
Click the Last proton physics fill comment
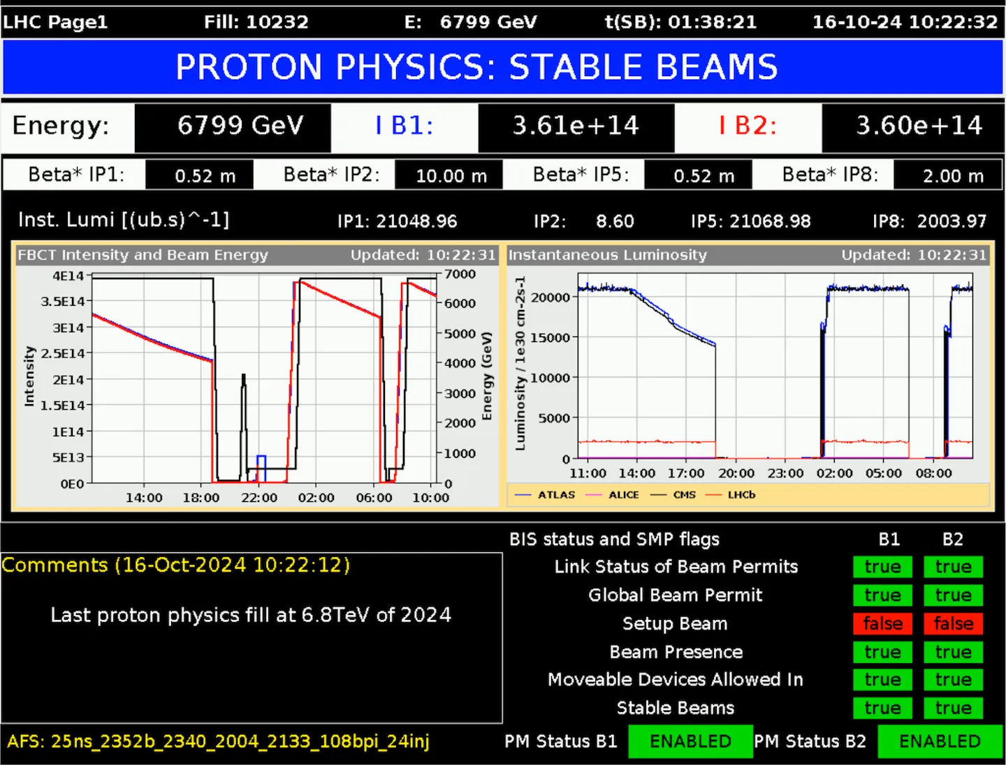(251, 615)
